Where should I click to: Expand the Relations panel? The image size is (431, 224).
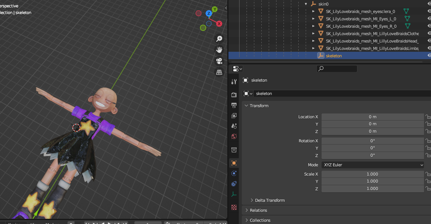(258, 210)
